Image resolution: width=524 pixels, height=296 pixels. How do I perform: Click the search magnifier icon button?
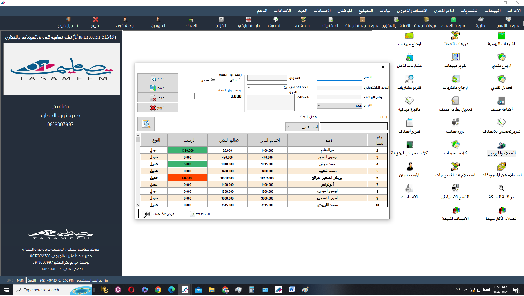tap(146, 124)
